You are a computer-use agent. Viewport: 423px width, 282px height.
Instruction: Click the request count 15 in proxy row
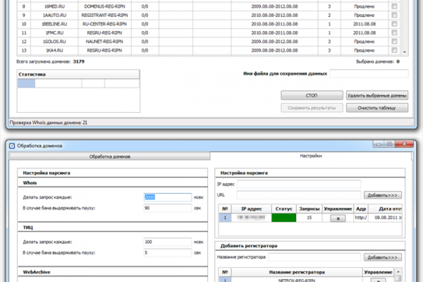309,217
